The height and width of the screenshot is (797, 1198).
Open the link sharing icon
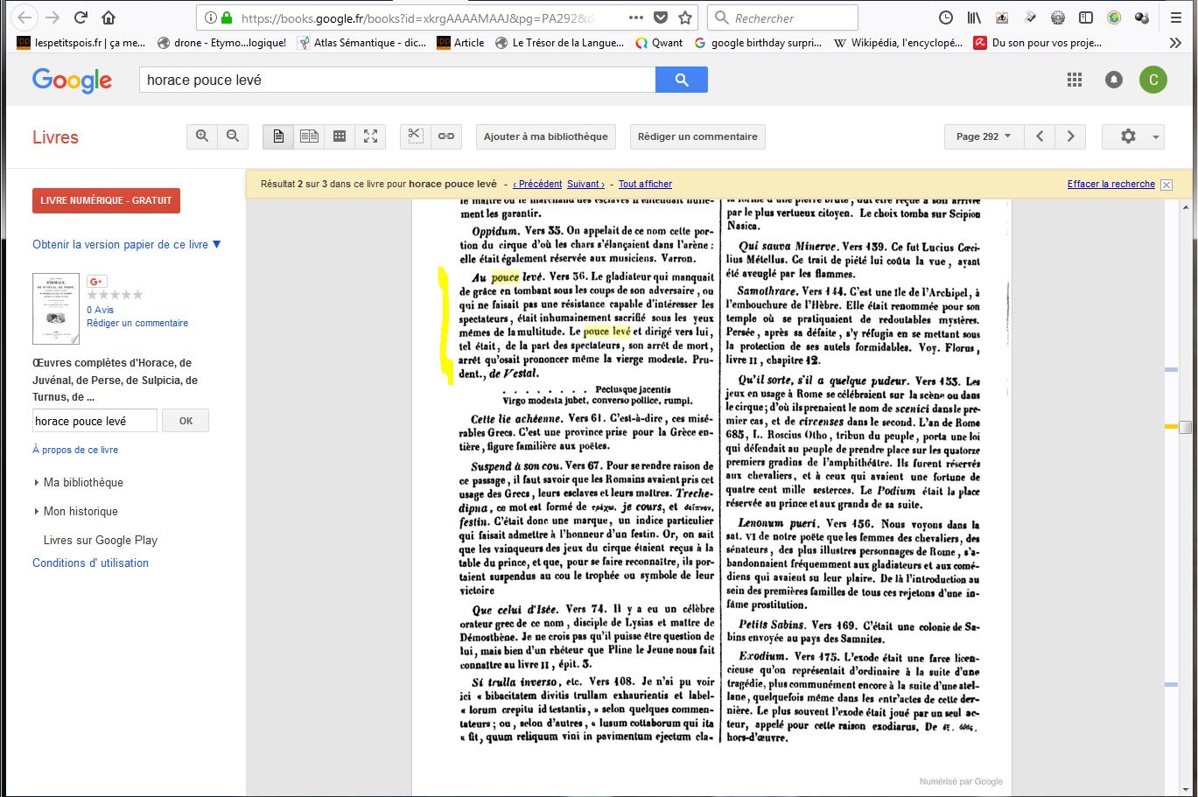[446, 136]
